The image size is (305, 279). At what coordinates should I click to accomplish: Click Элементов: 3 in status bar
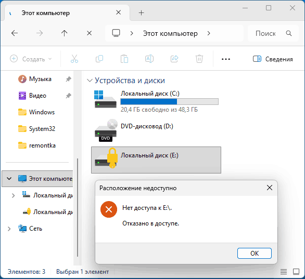(27, 272)
